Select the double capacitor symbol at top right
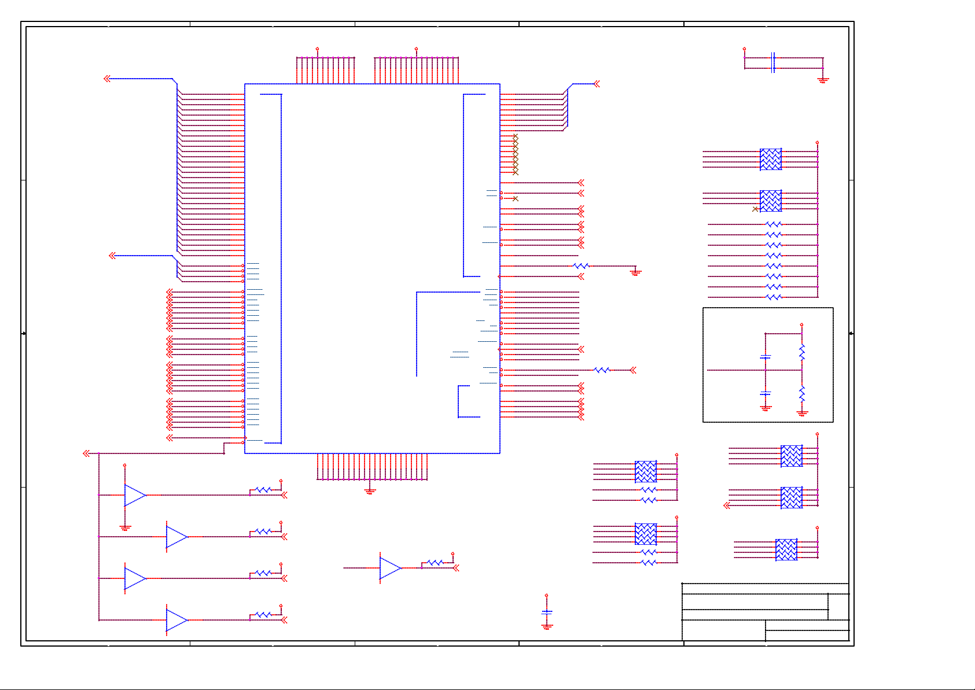The width and height of the screenshot is (975, 690). coord(774,62)
